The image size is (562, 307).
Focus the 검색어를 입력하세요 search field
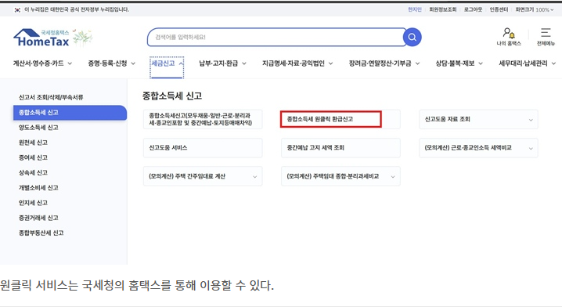pyautogui.click(x=276, y=37)
